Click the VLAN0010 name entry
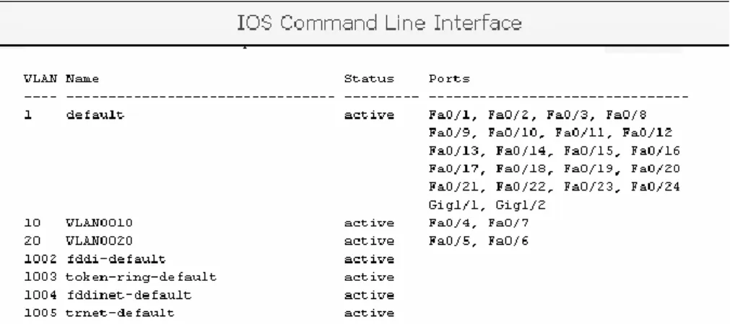 [99, 223]
